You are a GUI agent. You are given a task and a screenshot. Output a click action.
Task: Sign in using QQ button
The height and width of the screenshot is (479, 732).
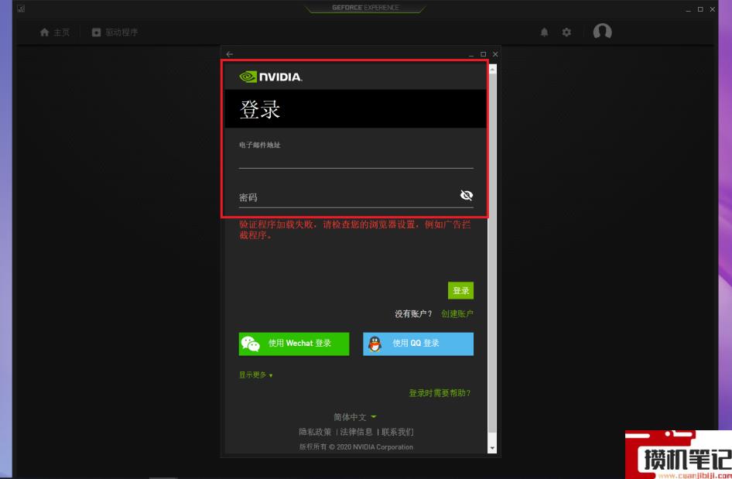[419, 344]
